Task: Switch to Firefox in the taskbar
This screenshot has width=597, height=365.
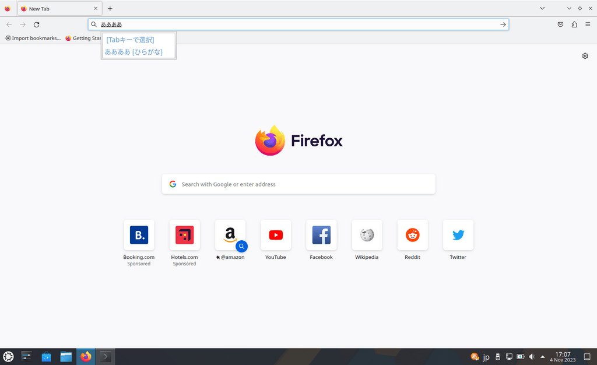Action: point(86,357)
